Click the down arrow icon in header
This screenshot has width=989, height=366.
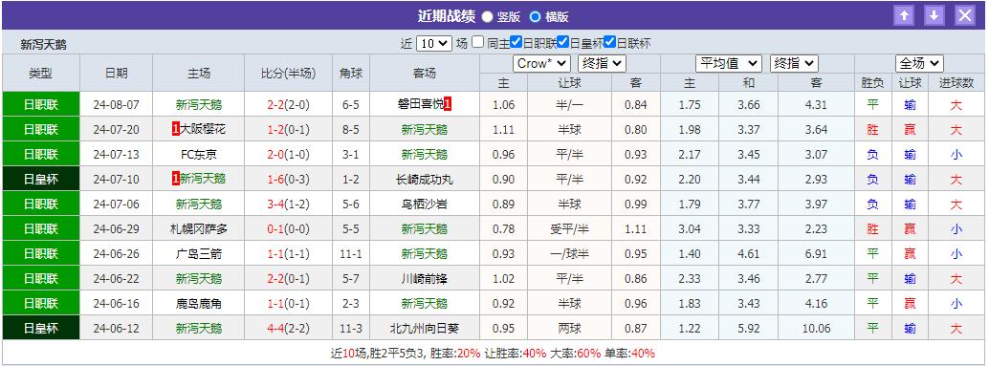[x=934, y=15]
